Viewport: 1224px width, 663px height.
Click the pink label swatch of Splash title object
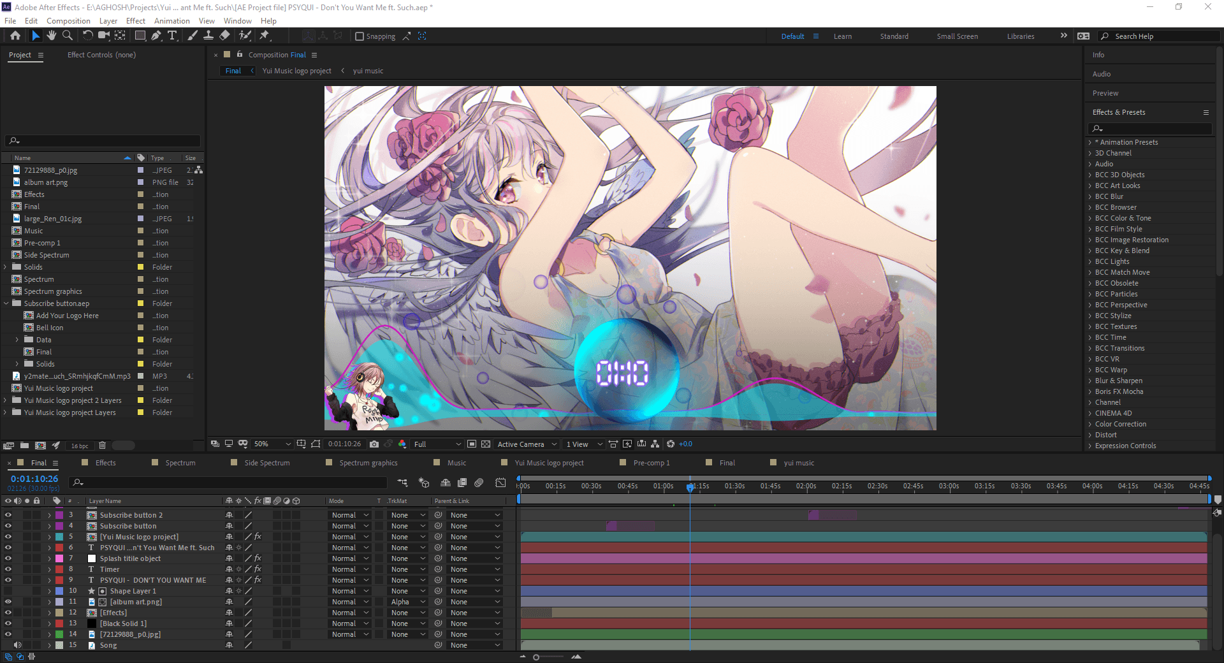(59, 558)
